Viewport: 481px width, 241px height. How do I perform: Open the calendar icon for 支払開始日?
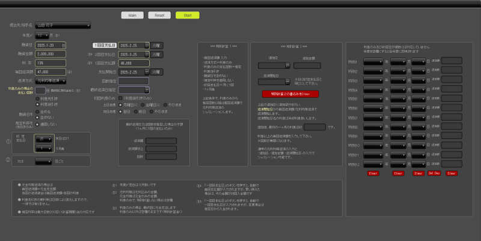pos(147,72)
